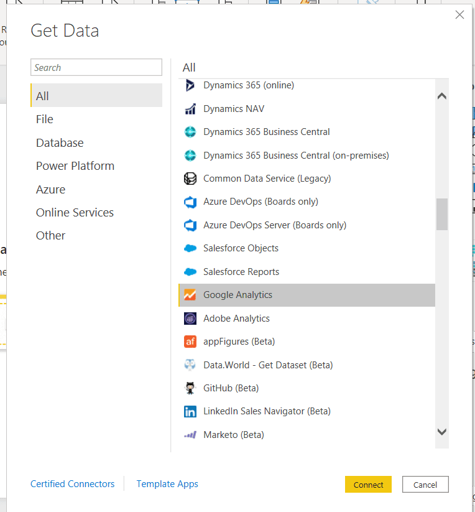Click the LinkedIn Sales Navigator icon

click(x=190, y=411)
